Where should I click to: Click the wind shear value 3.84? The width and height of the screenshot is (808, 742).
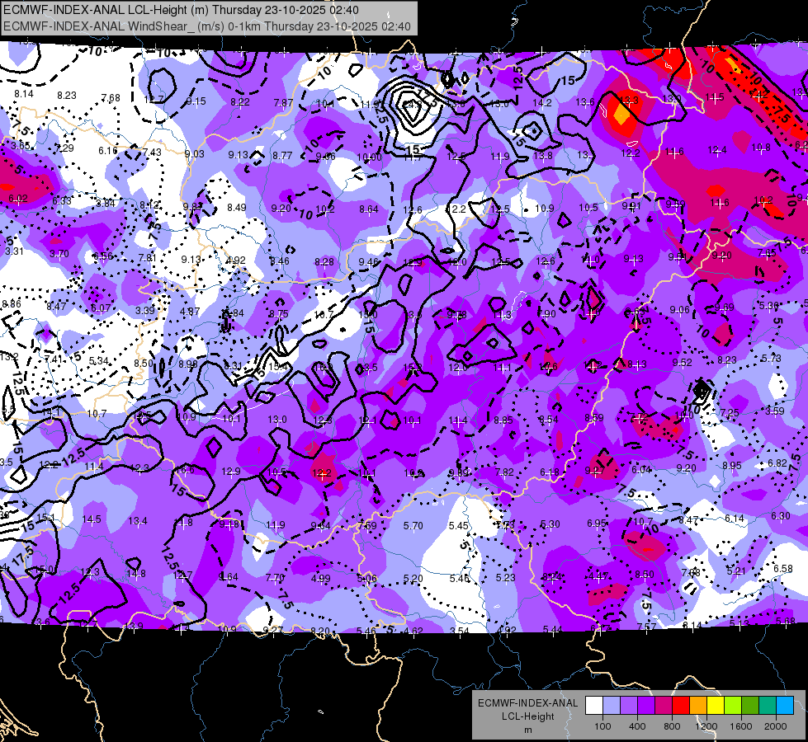point(106,204)
